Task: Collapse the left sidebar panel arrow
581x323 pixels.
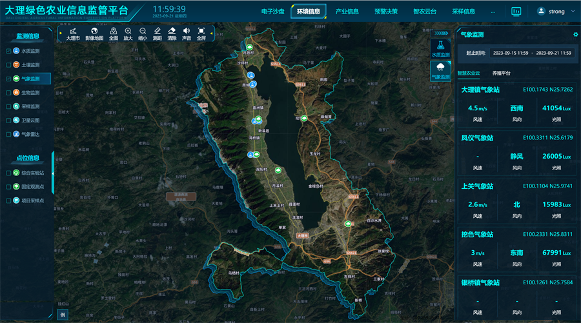Action: tap(53, 173)
